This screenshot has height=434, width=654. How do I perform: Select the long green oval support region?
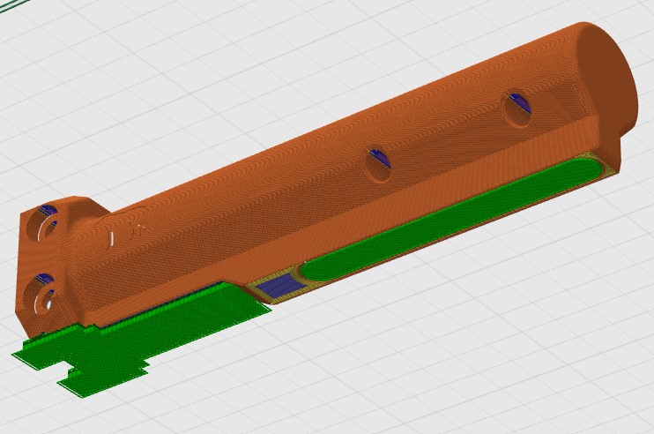point(452,218)
